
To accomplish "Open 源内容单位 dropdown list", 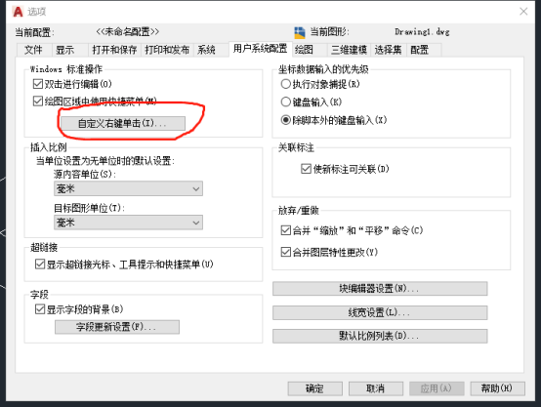I will tap(128, 189).
